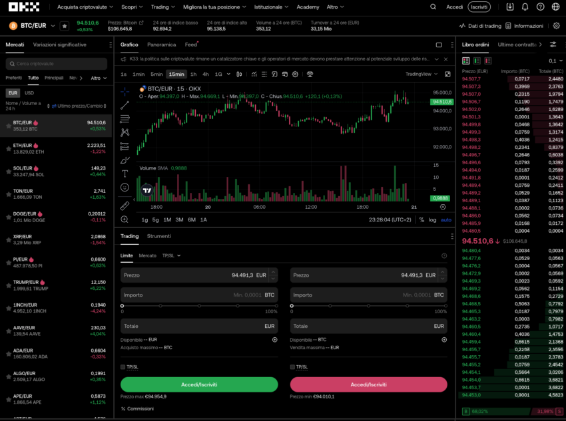Open the help question mark icon
The width and height of the screenshot is (566, 421).
coord(541,7)
